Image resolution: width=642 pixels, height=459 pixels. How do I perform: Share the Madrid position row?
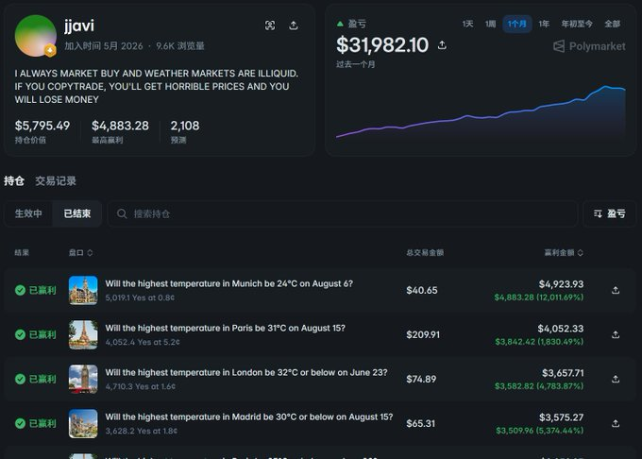tap(616, 423)
